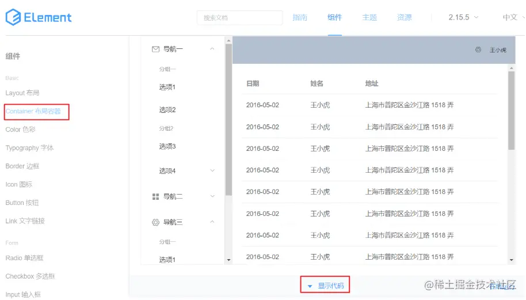Click the 姓名 column header

pyautogui.click(x=317, y=83)
